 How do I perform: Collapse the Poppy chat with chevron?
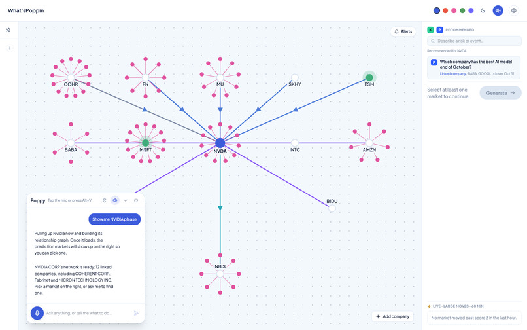tap(126, 200)
